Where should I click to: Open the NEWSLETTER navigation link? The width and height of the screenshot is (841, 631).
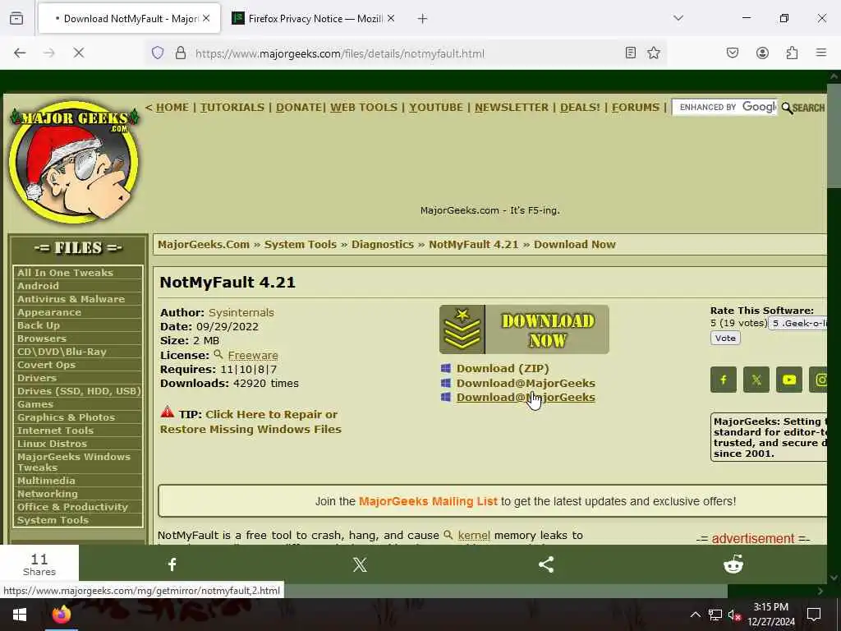512,108
